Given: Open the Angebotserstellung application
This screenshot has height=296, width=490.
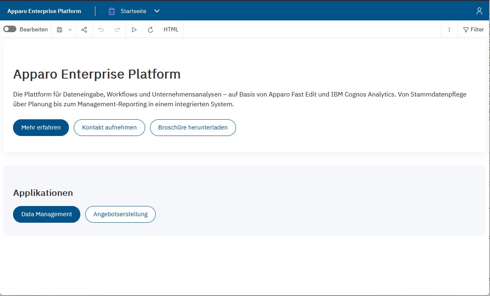Looking at the screenshot, I should 120,214.
